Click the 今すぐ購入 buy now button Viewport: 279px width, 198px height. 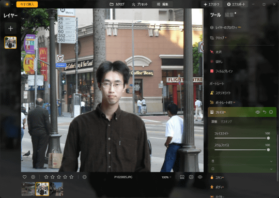pyautogui.click(x=27, y=4)
